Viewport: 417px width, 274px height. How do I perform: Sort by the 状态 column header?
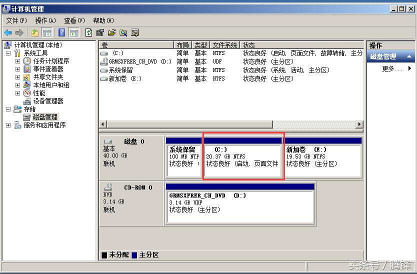pyautogui.click(x=301, y=45)
